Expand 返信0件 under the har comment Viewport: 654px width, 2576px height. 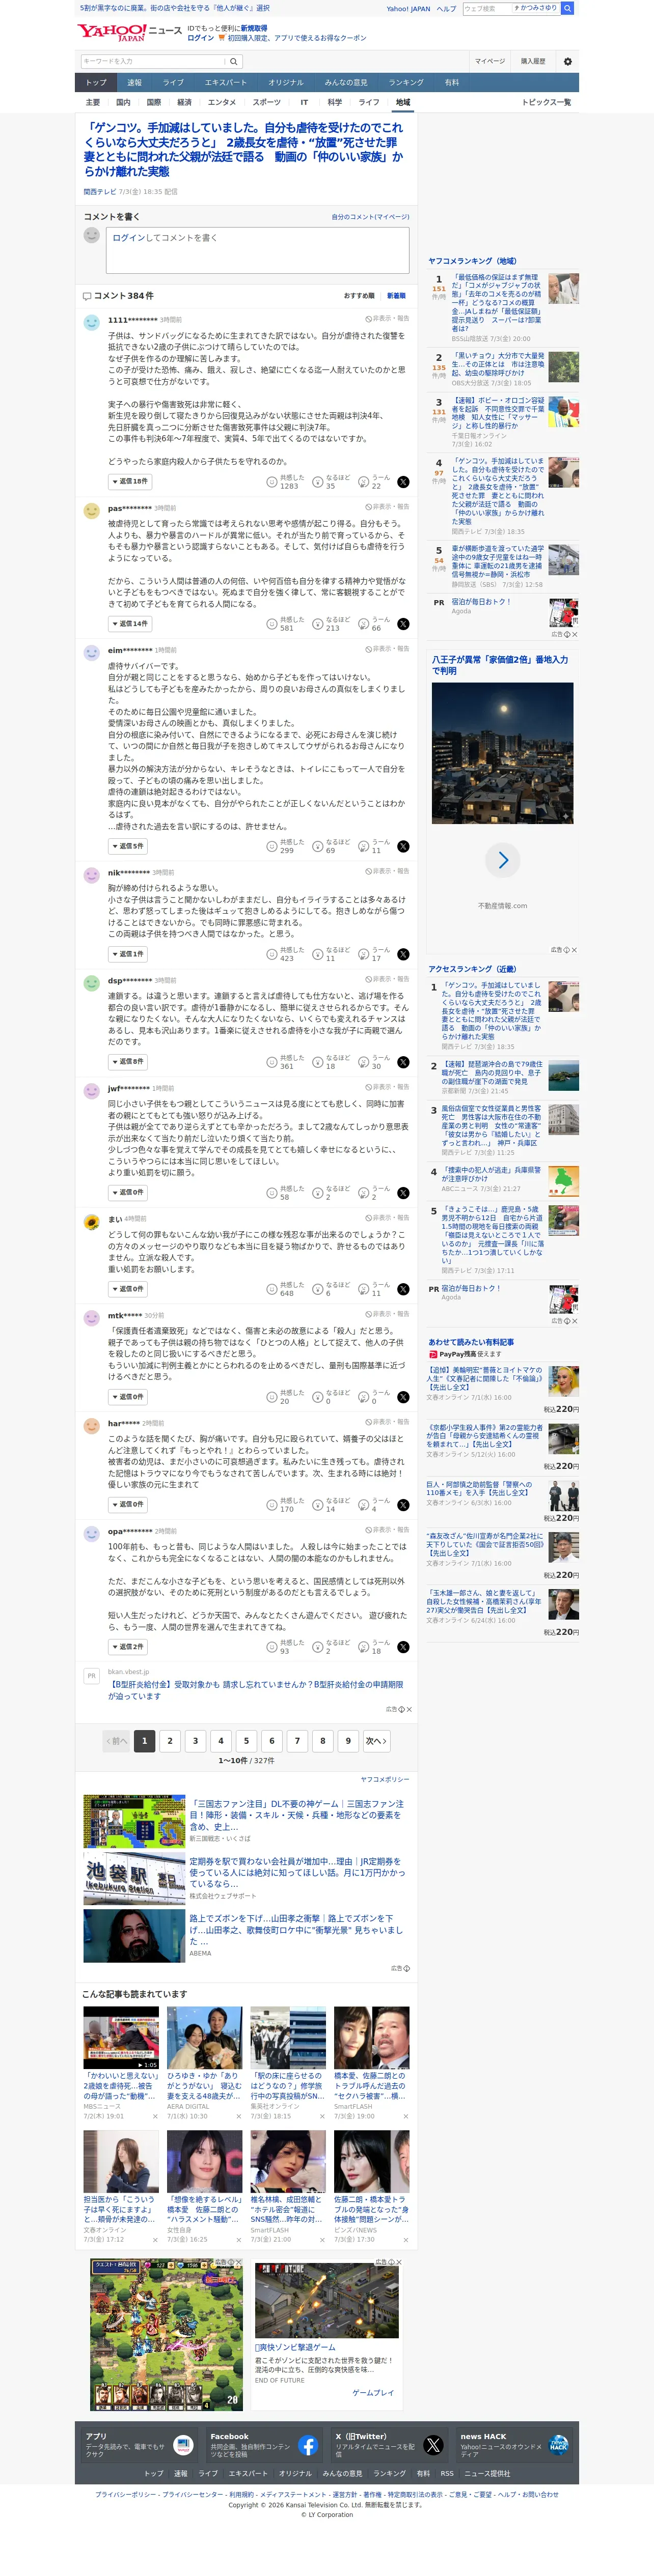pos(127,1505)
